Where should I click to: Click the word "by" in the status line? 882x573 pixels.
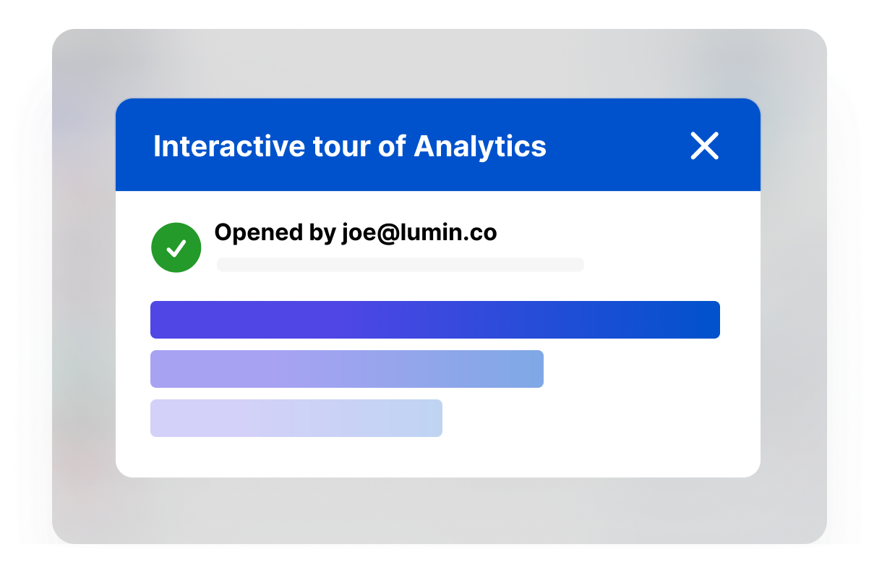coord(322,234)
